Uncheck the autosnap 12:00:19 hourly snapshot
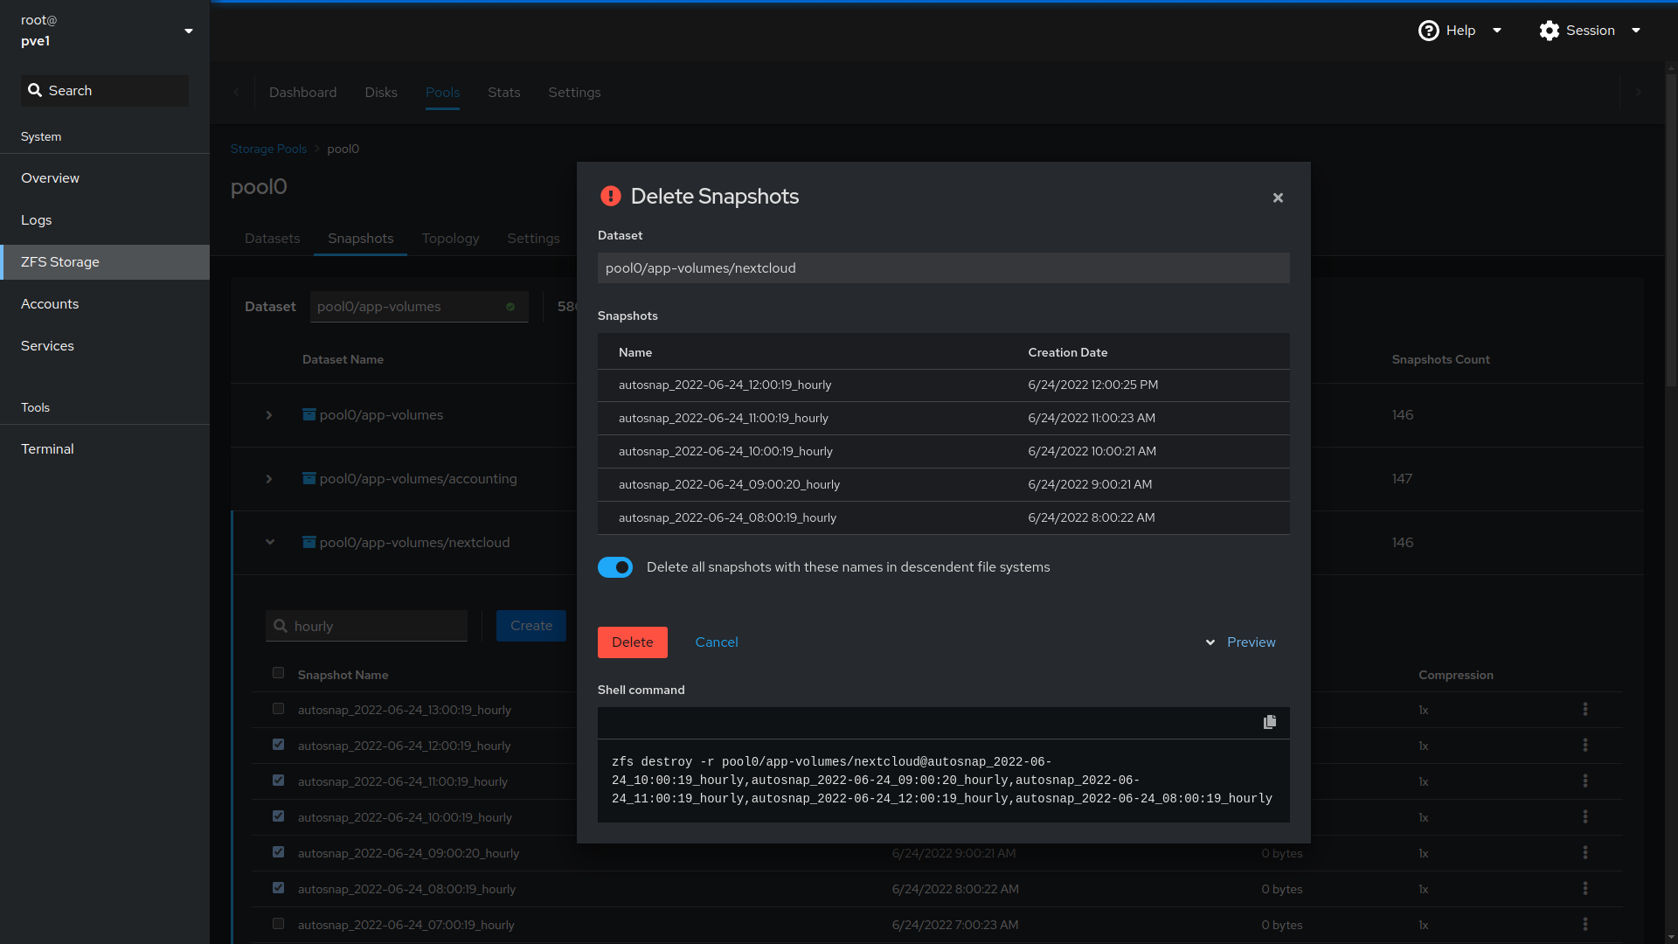 pyautogui.click(x=278, y=745)
